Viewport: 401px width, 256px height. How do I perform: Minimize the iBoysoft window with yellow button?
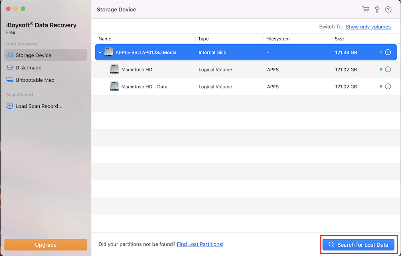click(16, 9)
